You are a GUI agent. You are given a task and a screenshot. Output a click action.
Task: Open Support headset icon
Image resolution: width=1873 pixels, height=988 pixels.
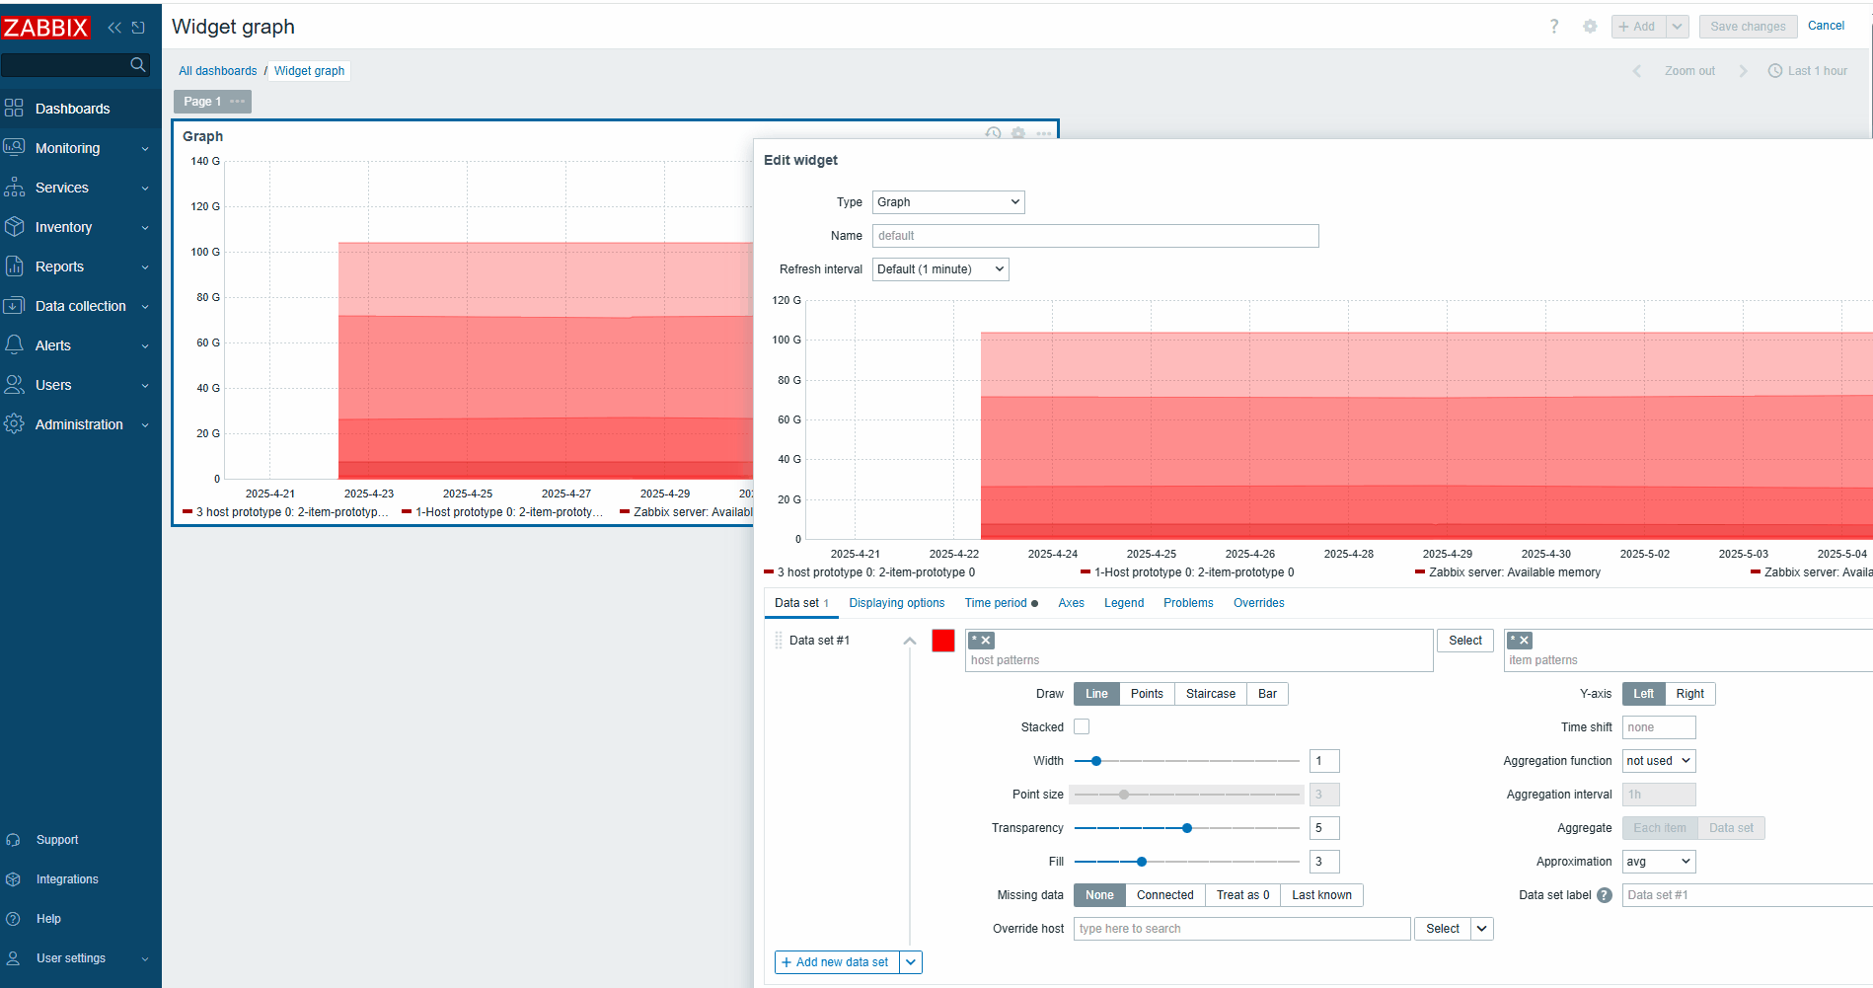coord(13,840)
